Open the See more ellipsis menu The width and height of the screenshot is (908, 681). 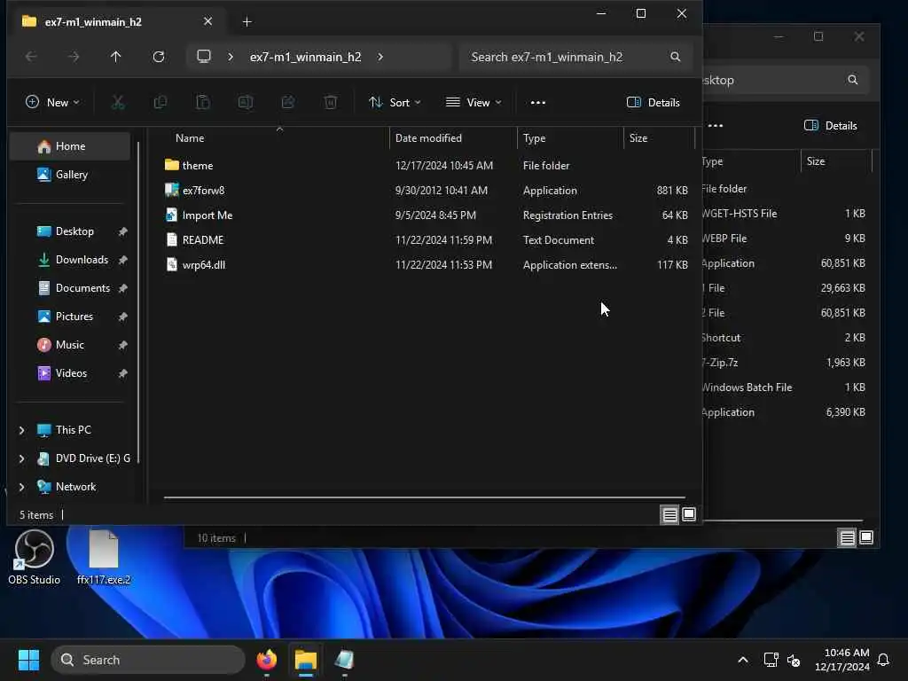click(538, 103)
